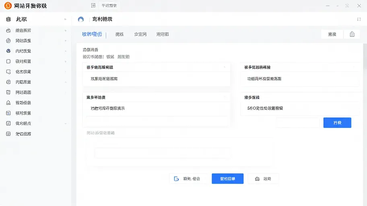The height and width of the screenshot is (206, 367).
Task: Collapse the top-left content card via its chevron
Action: (225, 67)
